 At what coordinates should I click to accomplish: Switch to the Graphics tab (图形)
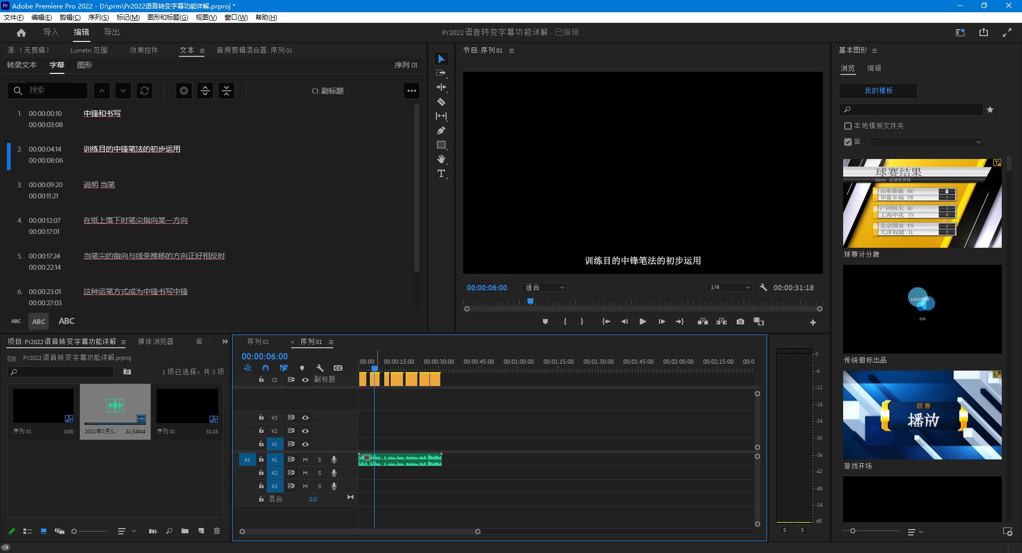85,65
